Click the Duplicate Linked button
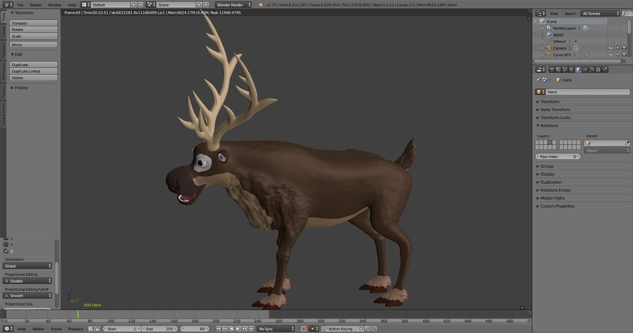 click(34, 71)
